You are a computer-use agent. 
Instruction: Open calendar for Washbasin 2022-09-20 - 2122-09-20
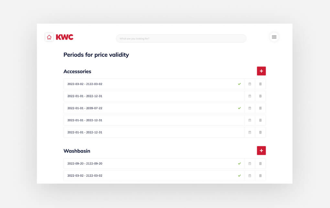(250, 164)
